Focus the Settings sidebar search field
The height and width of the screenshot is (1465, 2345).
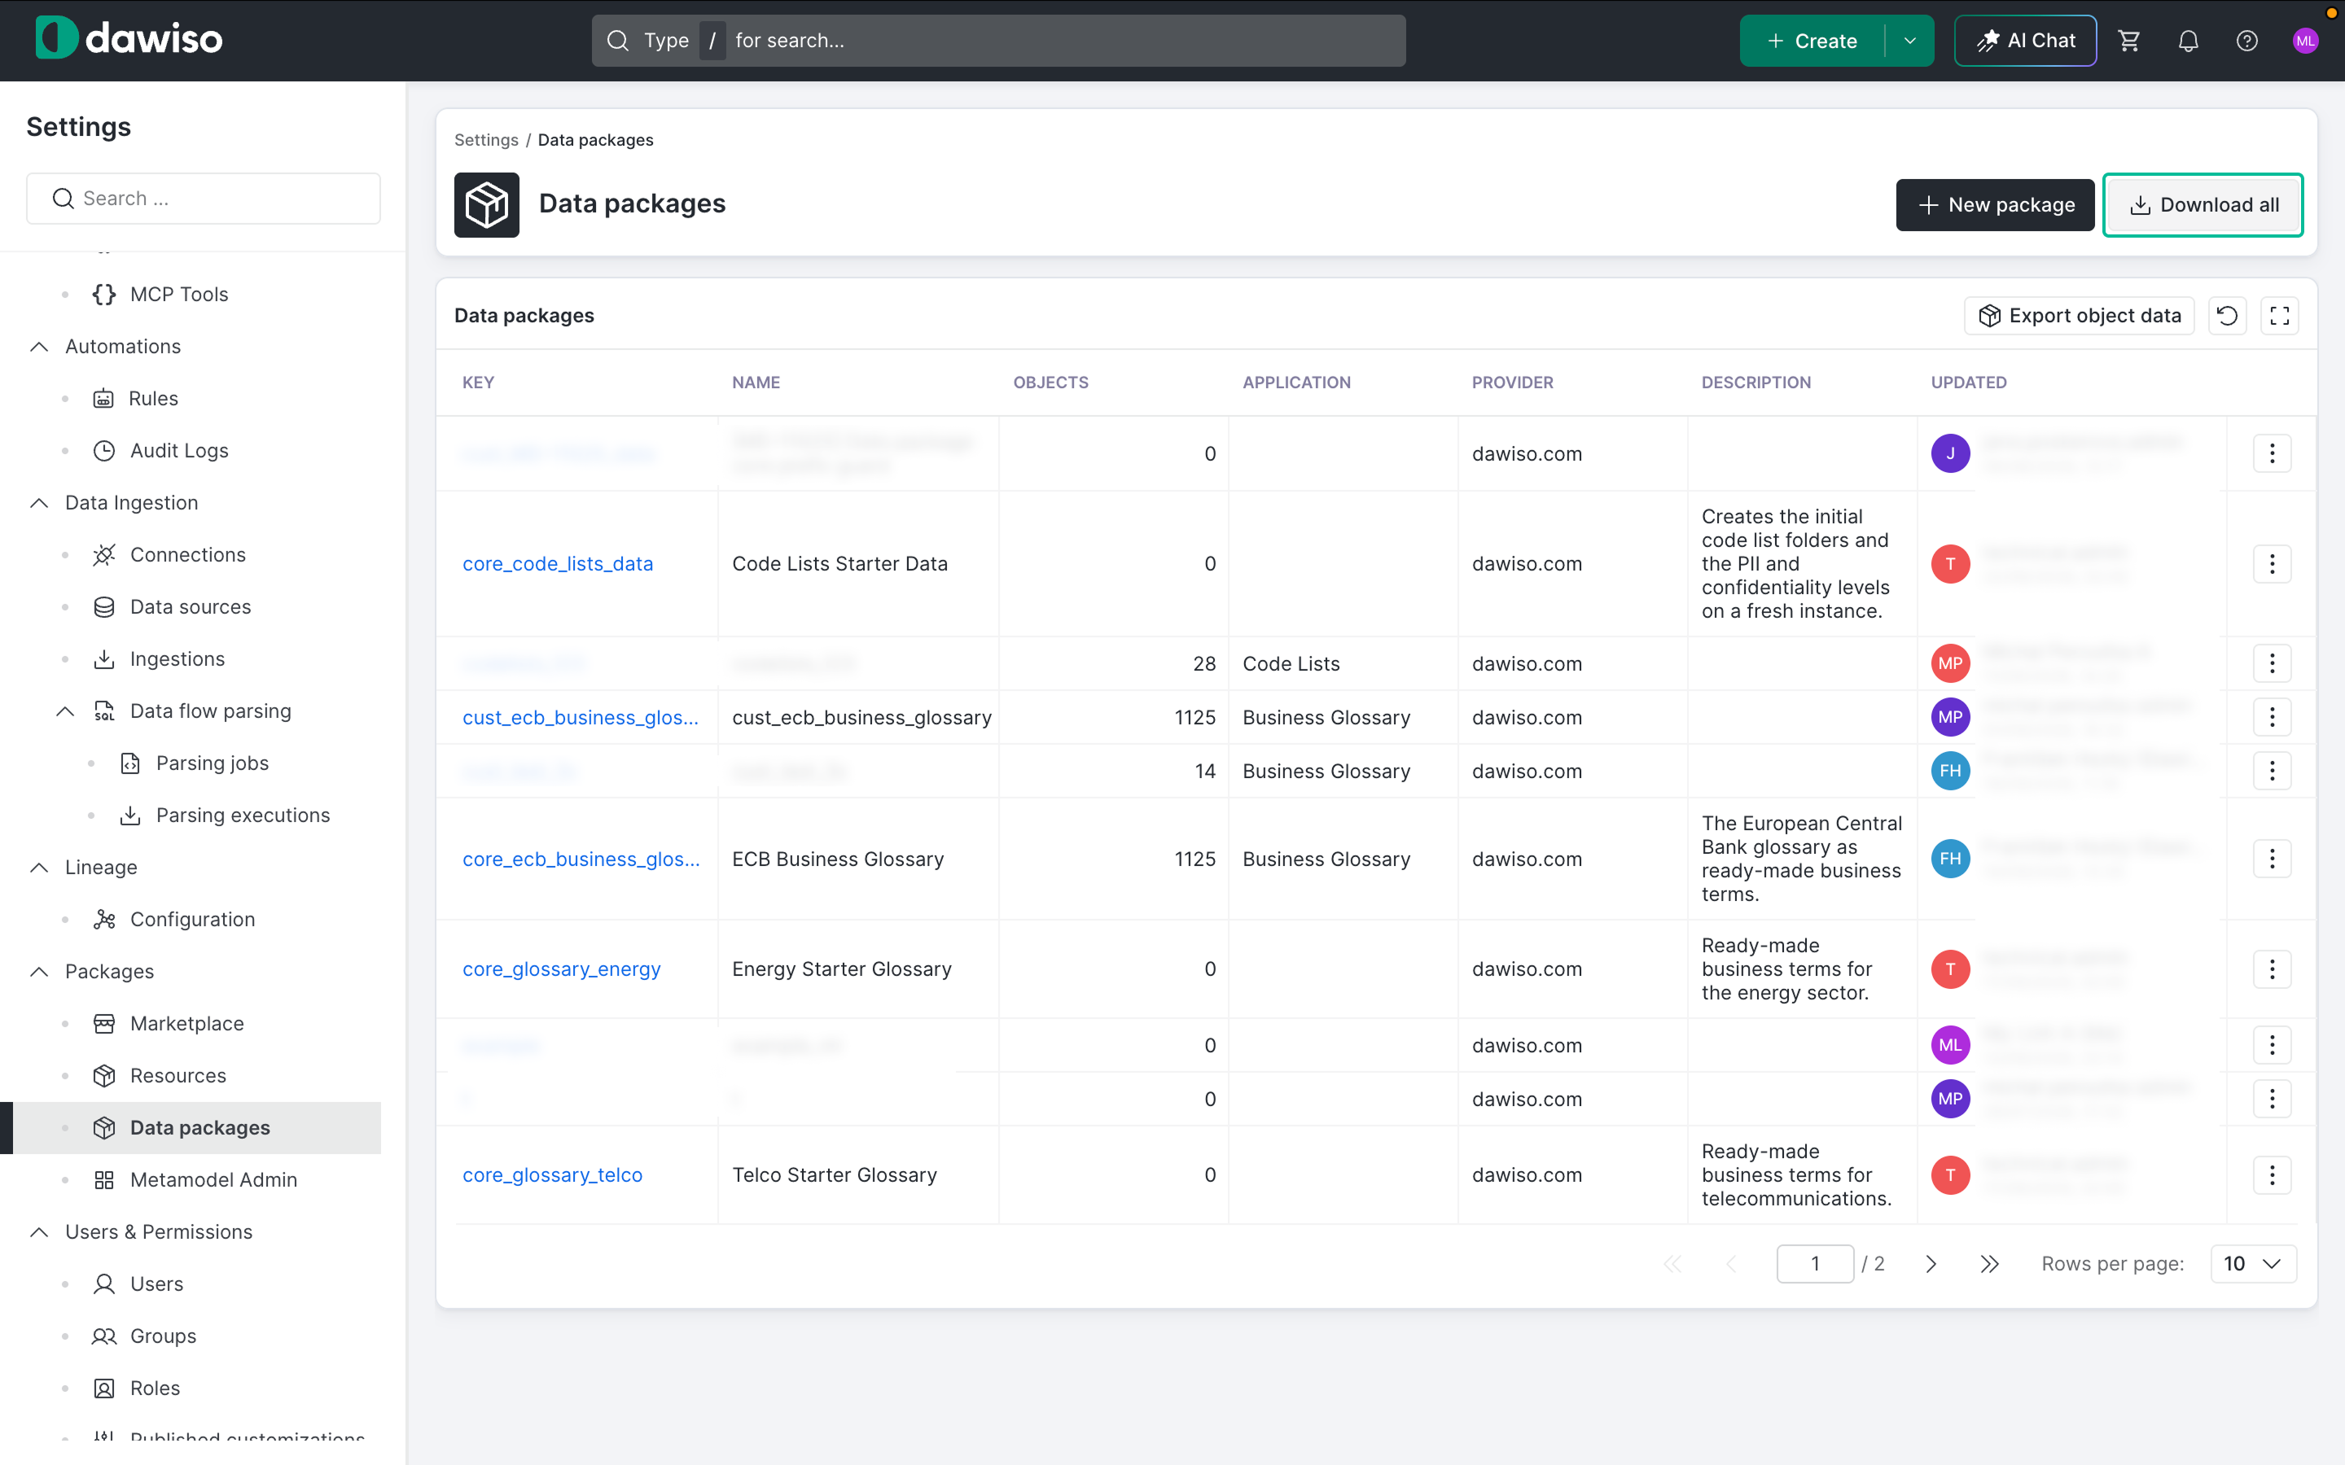(x=204, y=199)
